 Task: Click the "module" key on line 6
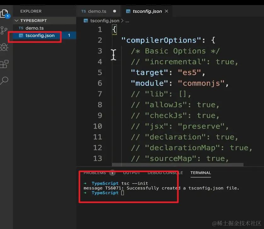coord(149,83)
